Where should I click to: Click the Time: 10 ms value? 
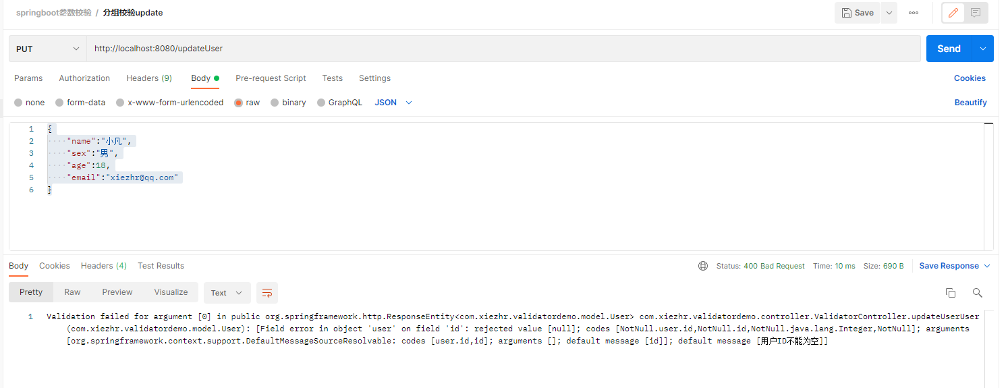834,266
